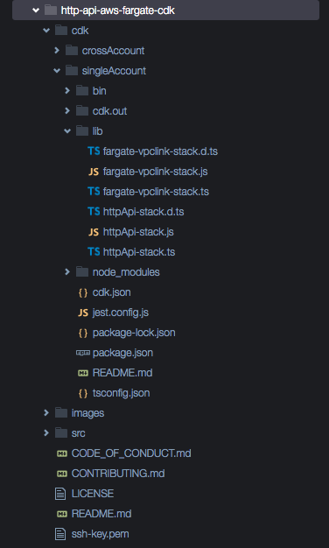Expand the cdk.out folder chevron
The height and width of the screenshot is (548, 329).
point(67,111)
